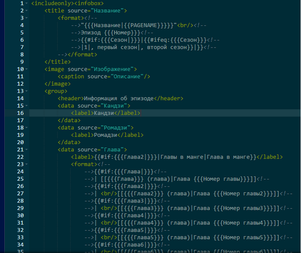301x253 pixels.
Task: Click the <infobox> opening tag
Action: click(89, 4)
